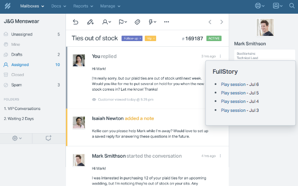
Task: Click the Ties out of stock subject
Action: (x=94, y=38)
